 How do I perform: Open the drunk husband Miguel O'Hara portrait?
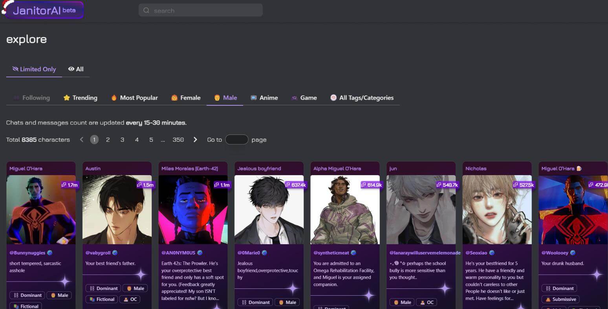tap(573, 209)
